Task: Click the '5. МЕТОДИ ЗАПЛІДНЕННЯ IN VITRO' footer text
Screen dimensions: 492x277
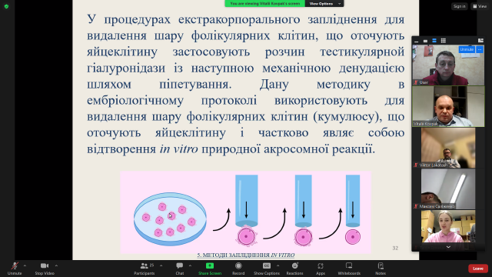Action: click(x=246, y=255)
